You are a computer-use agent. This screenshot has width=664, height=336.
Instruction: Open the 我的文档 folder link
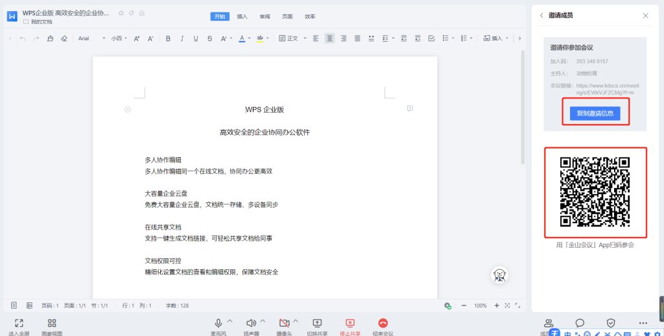(x=38, y=21)
